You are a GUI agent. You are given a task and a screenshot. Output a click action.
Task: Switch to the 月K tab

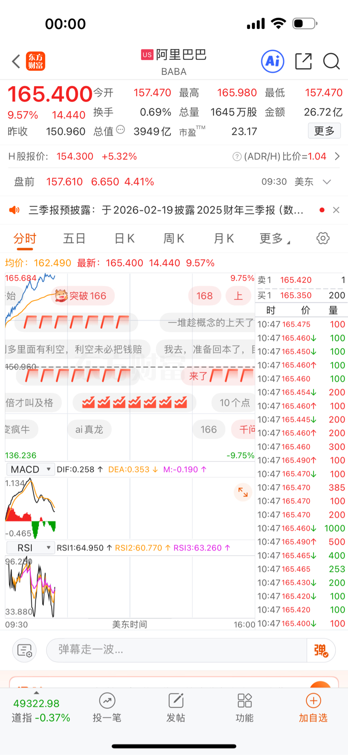tap(224, 239)
